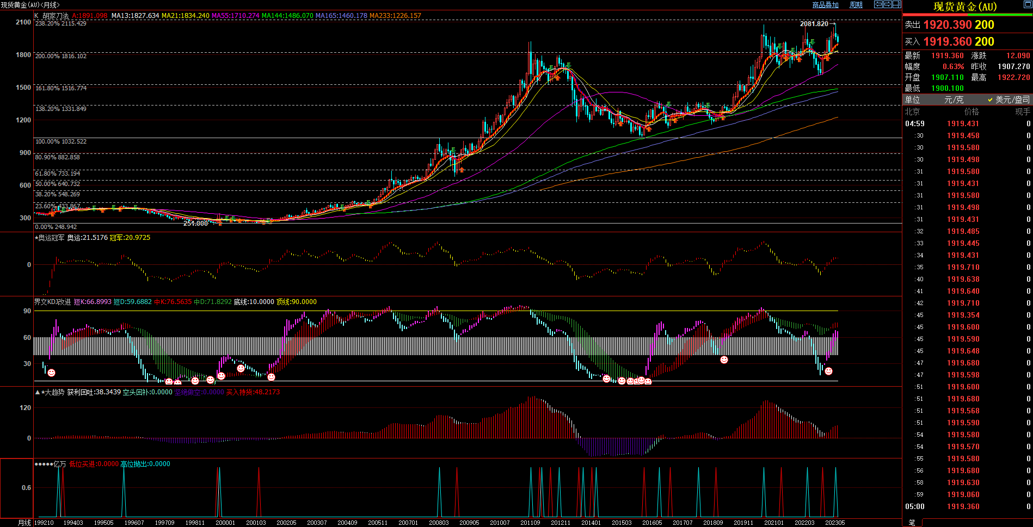Click the red-green buy/sell ratio bar
Screen dimensions: 1033x527
click(x=967, y=16)
